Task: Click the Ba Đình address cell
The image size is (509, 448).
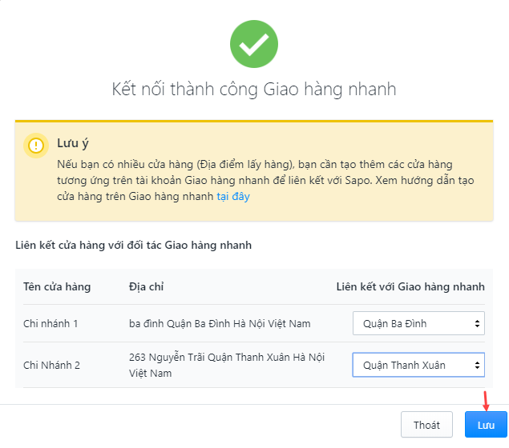Action: click(220, 324)
